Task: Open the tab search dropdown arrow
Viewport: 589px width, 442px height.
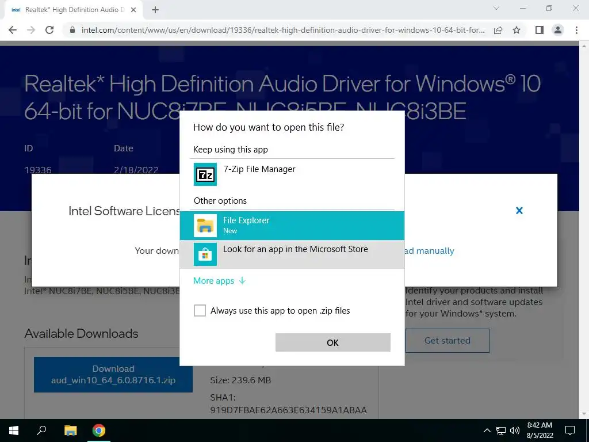Action: (496, 8)
